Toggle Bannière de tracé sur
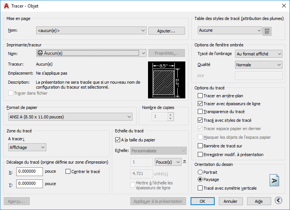290x210 pixels. point(200,146)
